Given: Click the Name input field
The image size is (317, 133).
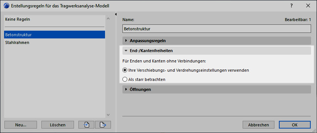Looking at the screenshot, I should tap(216, 29).
